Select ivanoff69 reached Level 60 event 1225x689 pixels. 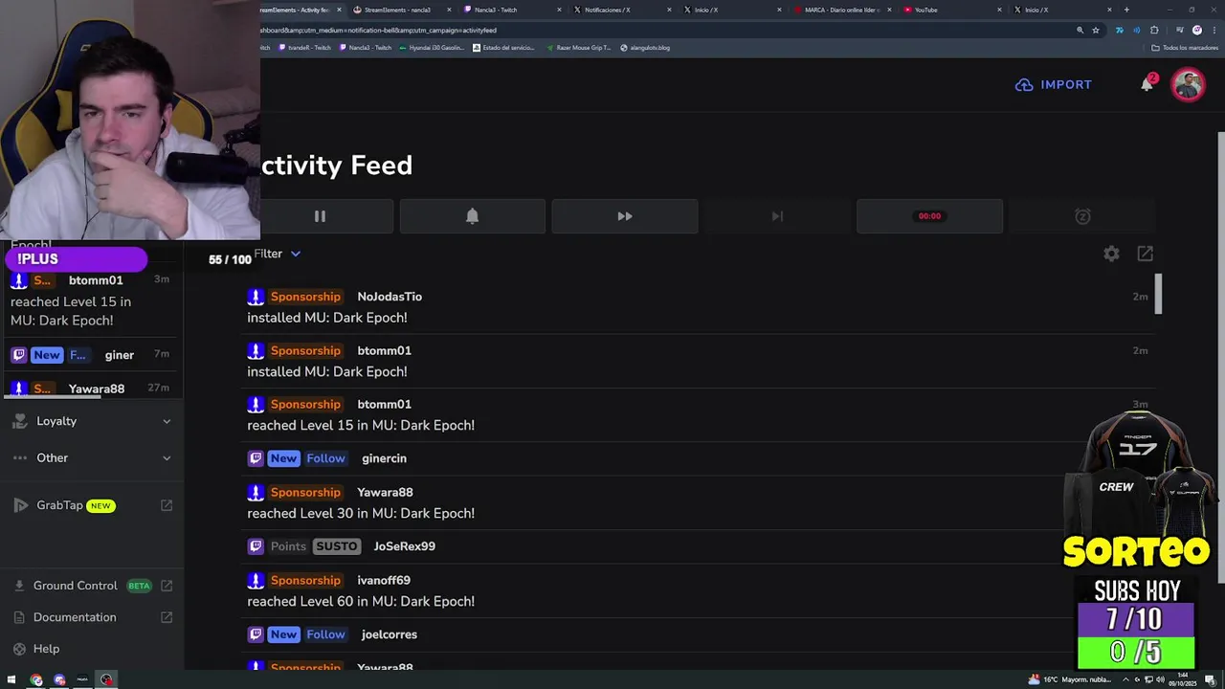click(698, 590)
